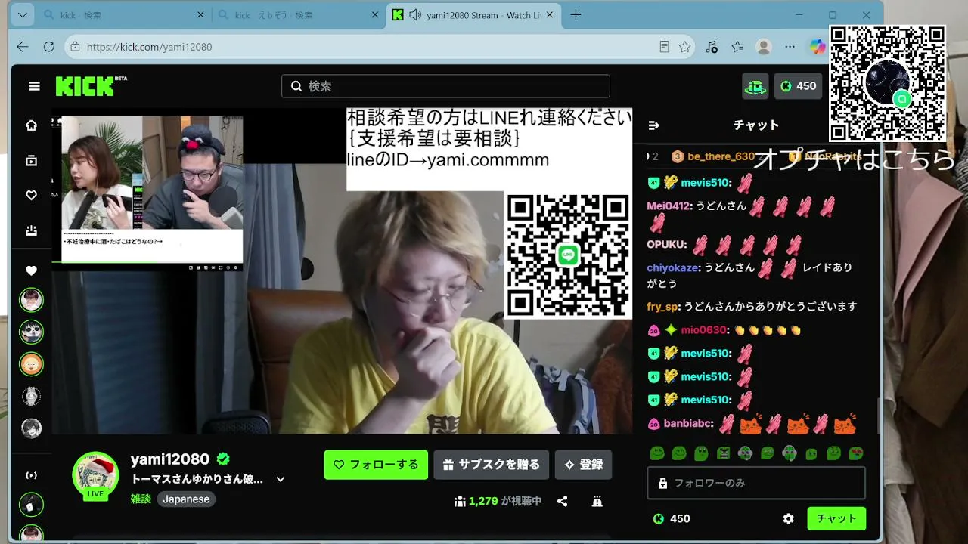Image resolution: width=968 pixels, height=544 pixels.
Task: Click Mei0412 username in chat
Action: point(668,206)
